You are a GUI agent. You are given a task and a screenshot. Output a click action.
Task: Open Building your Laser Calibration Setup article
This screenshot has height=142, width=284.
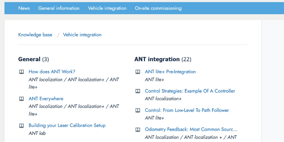67,125
